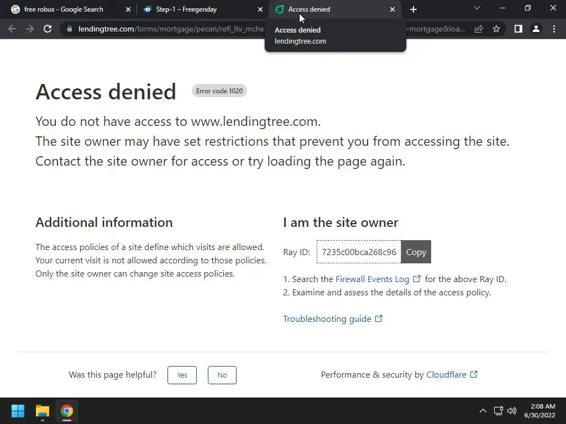
Task: Click the Windows Start button
Action: (18, 411)
